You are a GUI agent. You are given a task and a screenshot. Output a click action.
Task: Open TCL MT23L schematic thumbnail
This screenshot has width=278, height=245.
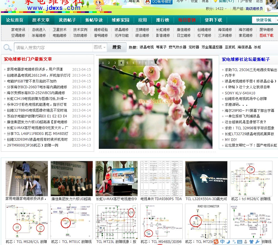pos(117,221)
